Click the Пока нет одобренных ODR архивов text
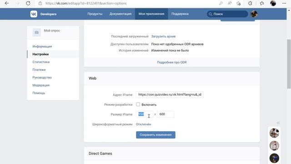 point(177,44)
